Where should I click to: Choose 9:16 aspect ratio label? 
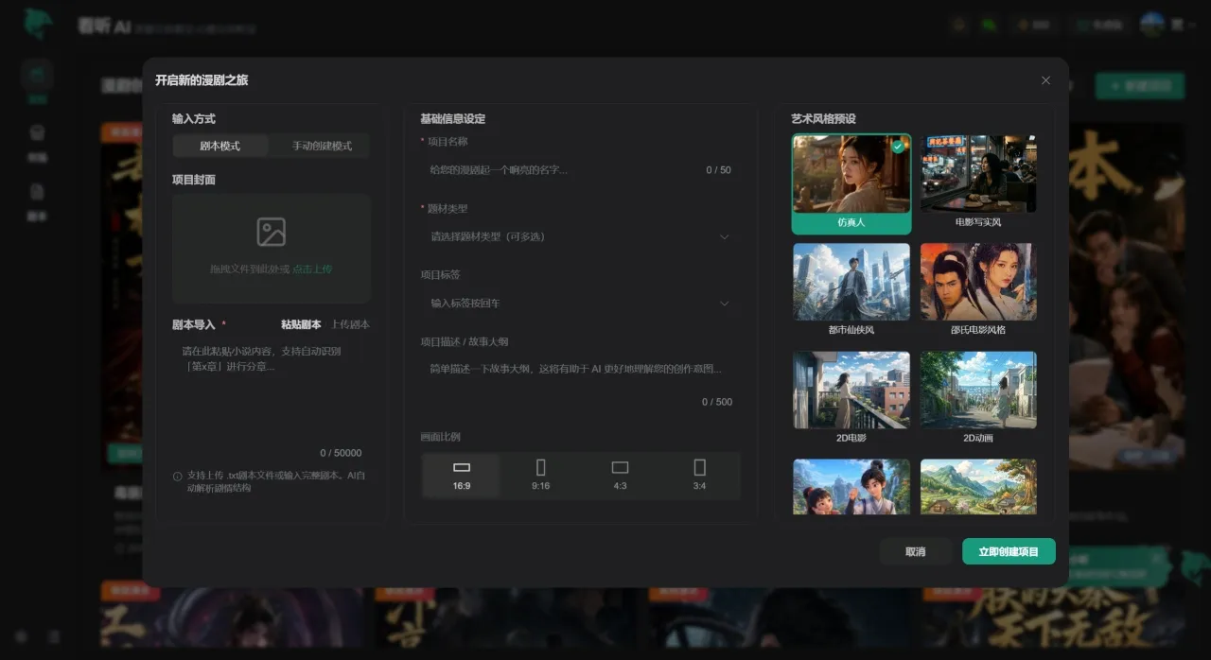pyautogui.click(x=541, y=486)
